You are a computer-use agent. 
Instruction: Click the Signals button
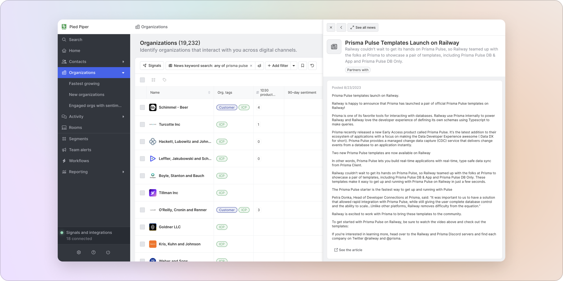pyautogui.click(x=152, y=66)
